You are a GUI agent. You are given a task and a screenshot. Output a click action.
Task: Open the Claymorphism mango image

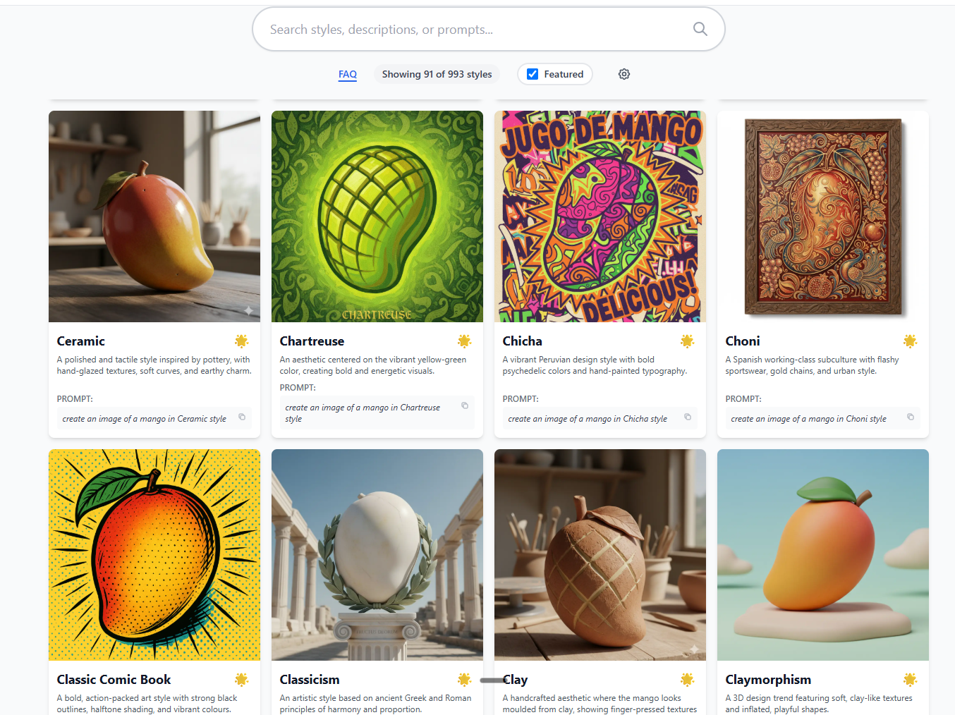[x=823, y=555]
